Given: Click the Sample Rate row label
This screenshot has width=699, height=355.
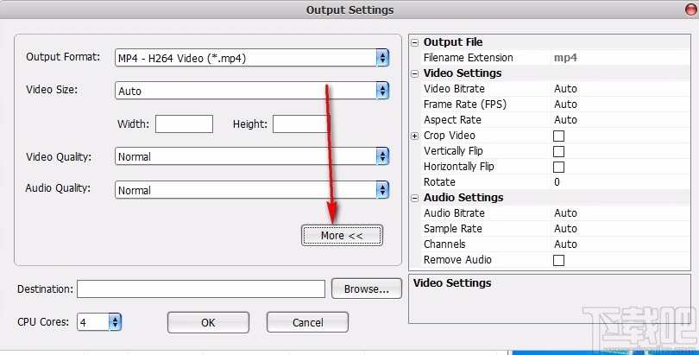Looking at the screenshot, I should (x=452, y=229).
